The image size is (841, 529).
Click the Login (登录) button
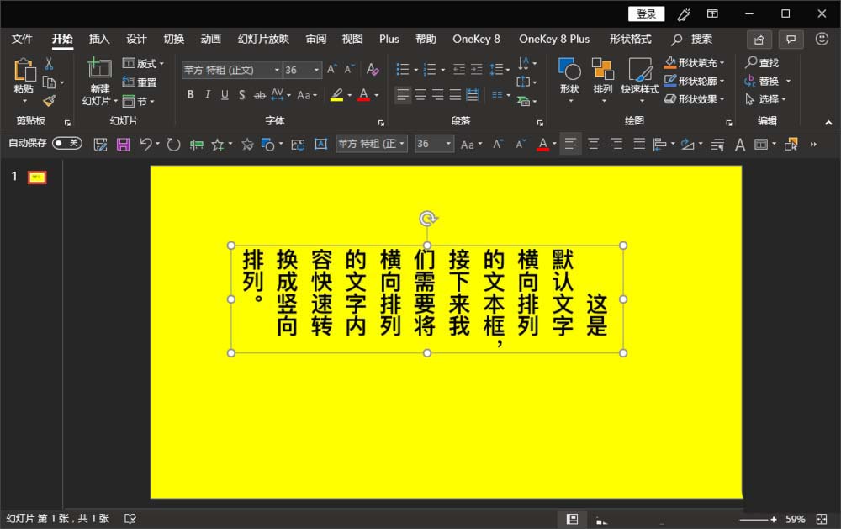[x=646, y=13]
